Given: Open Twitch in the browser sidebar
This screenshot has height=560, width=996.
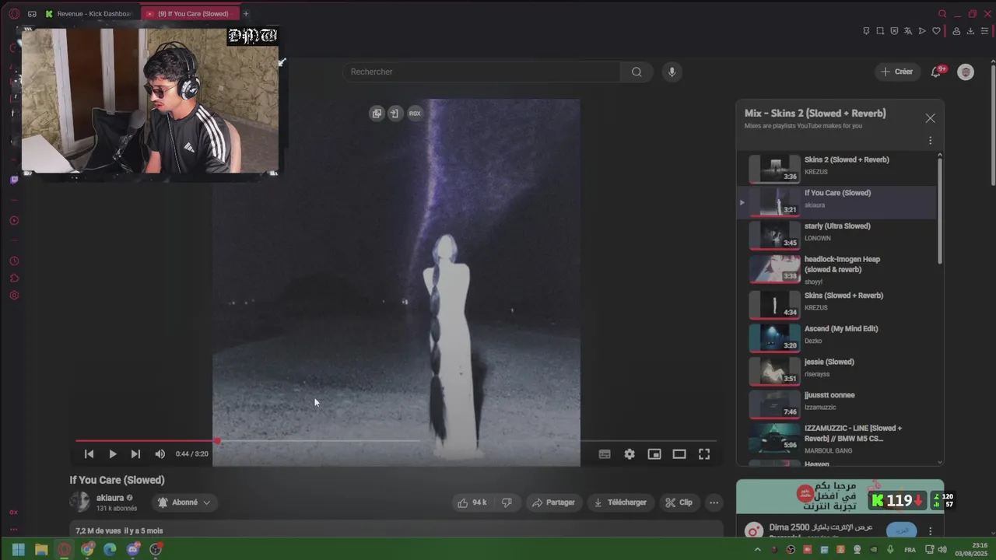Looking at the screenshot, I should coord(14,180).
